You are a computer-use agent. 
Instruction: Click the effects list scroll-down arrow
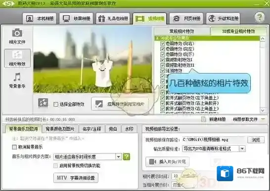pyautogui.click(x=263, y=111)
